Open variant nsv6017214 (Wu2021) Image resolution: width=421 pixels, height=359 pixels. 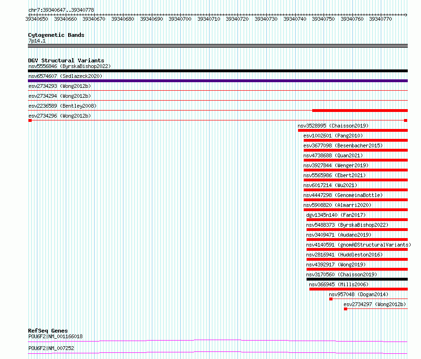coord(330,185)
